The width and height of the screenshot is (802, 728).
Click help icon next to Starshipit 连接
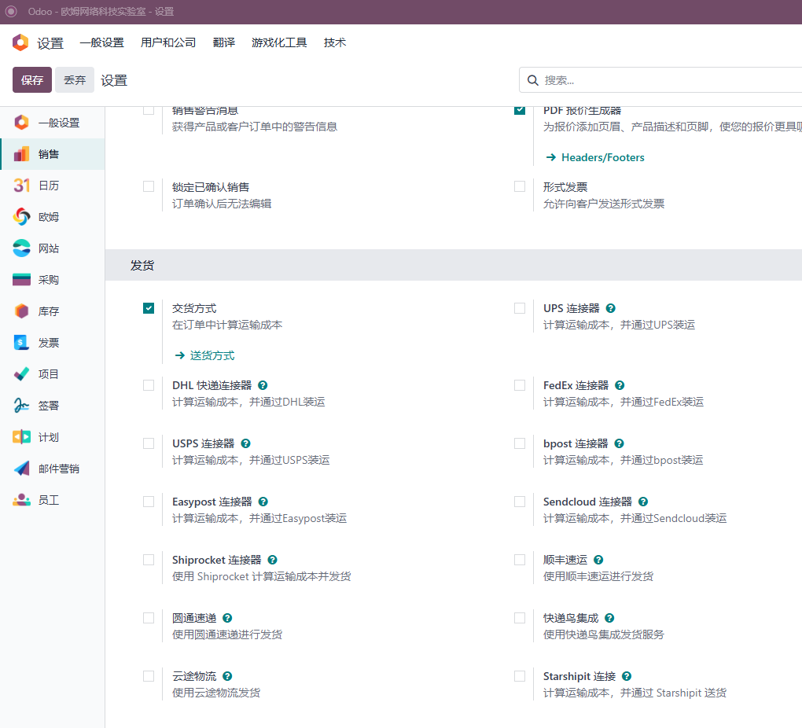point(627,676)
